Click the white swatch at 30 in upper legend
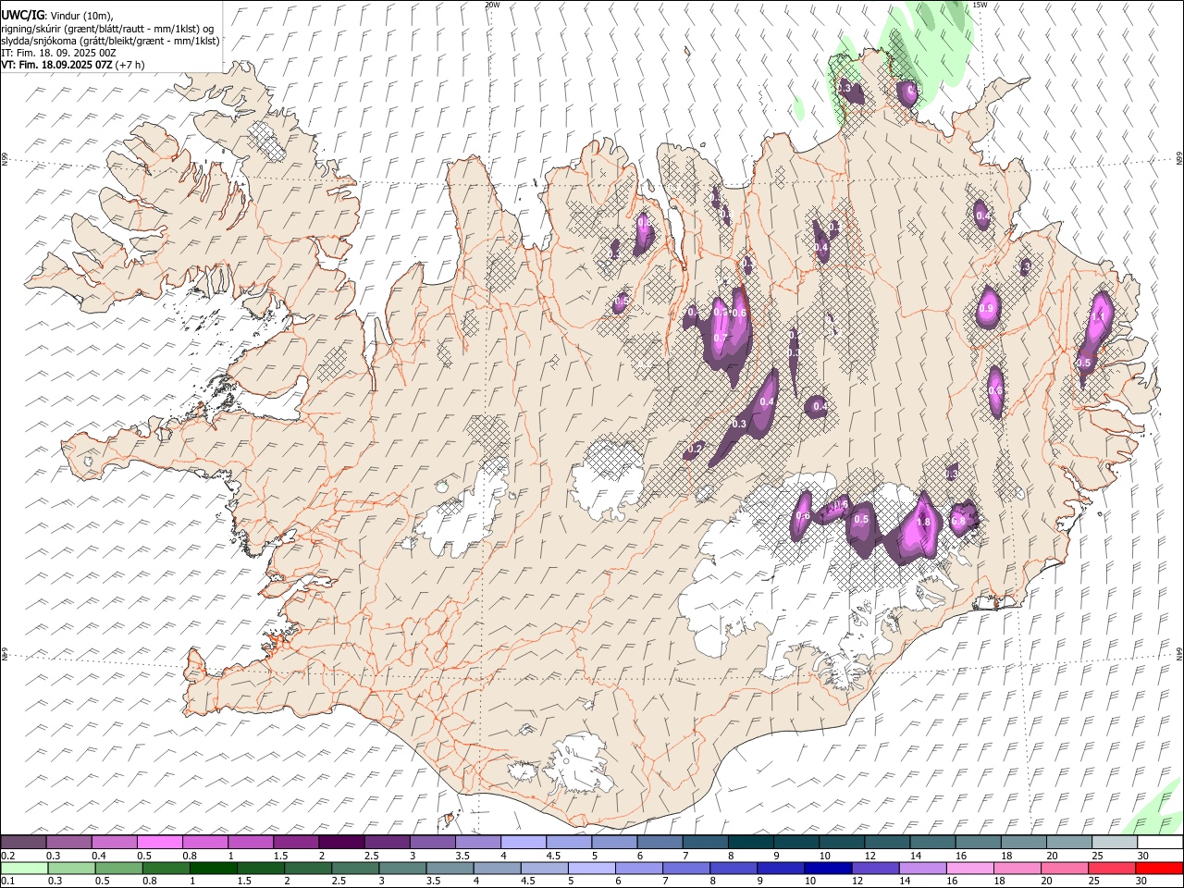 click(x=1160, y=843)
